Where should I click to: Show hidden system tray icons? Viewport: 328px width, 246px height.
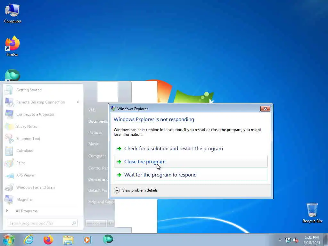(x=280, y=240)
